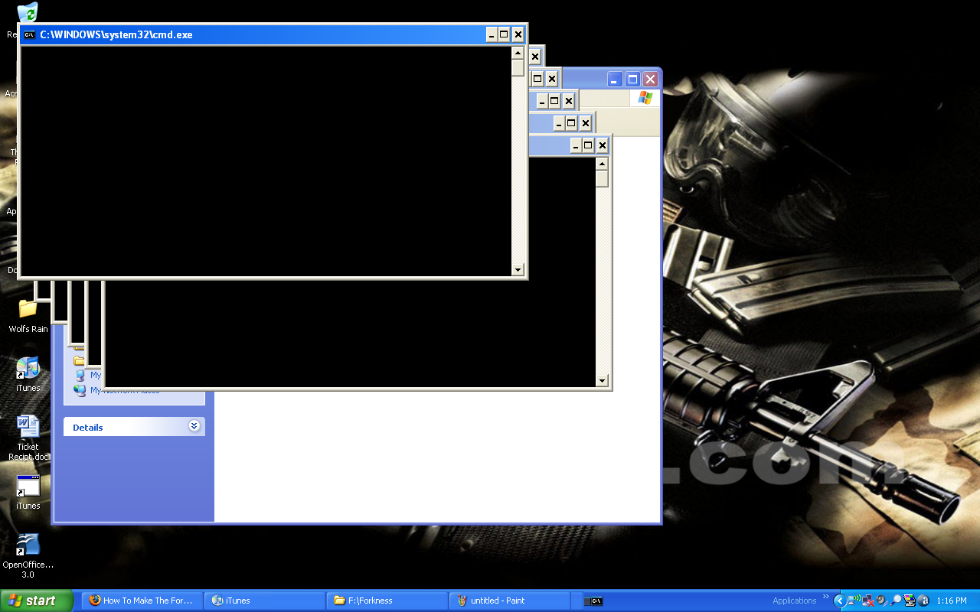
Task: Click the My Network Places icon in the Explorer sidebar
Action: point(80,390)
